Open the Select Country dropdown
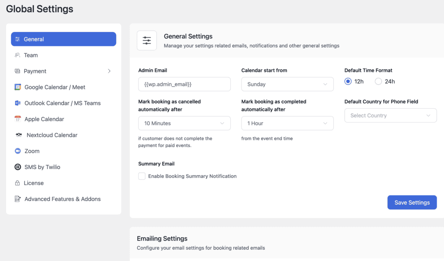This screenshot has height=261, width=444. tap(391, 116)
